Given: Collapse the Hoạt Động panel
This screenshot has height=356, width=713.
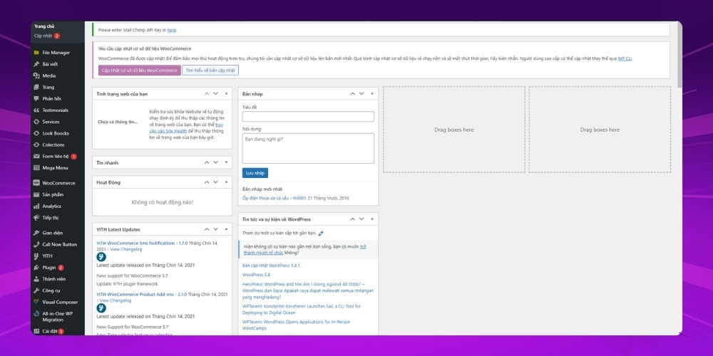Looking at the screenshot, I should 227,182.
